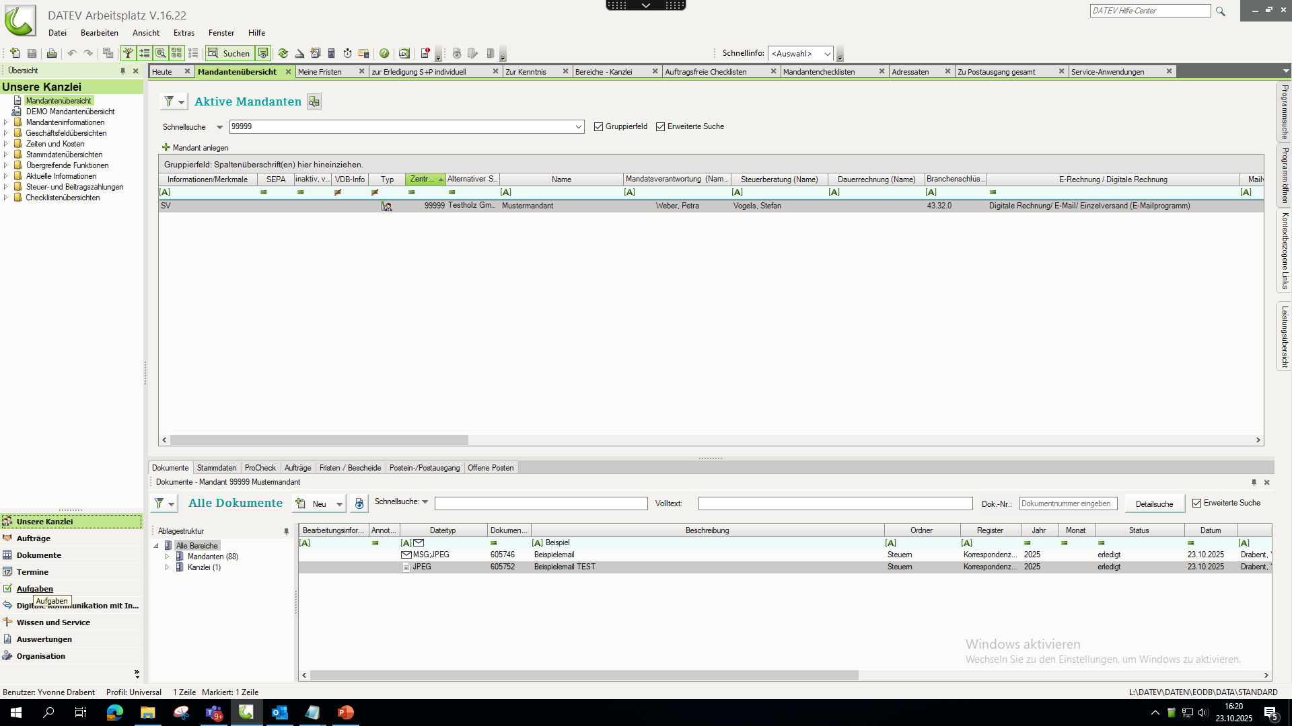Image resolution: width=1292 pixels, height=726 pixels.
Task: Toggle Erweiterte Suche checkbox for Mandanten
Action: [660, 126]
